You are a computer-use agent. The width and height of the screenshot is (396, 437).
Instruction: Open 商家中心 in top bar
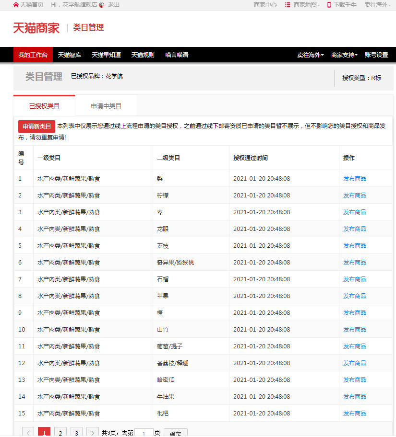pos(265,5)
